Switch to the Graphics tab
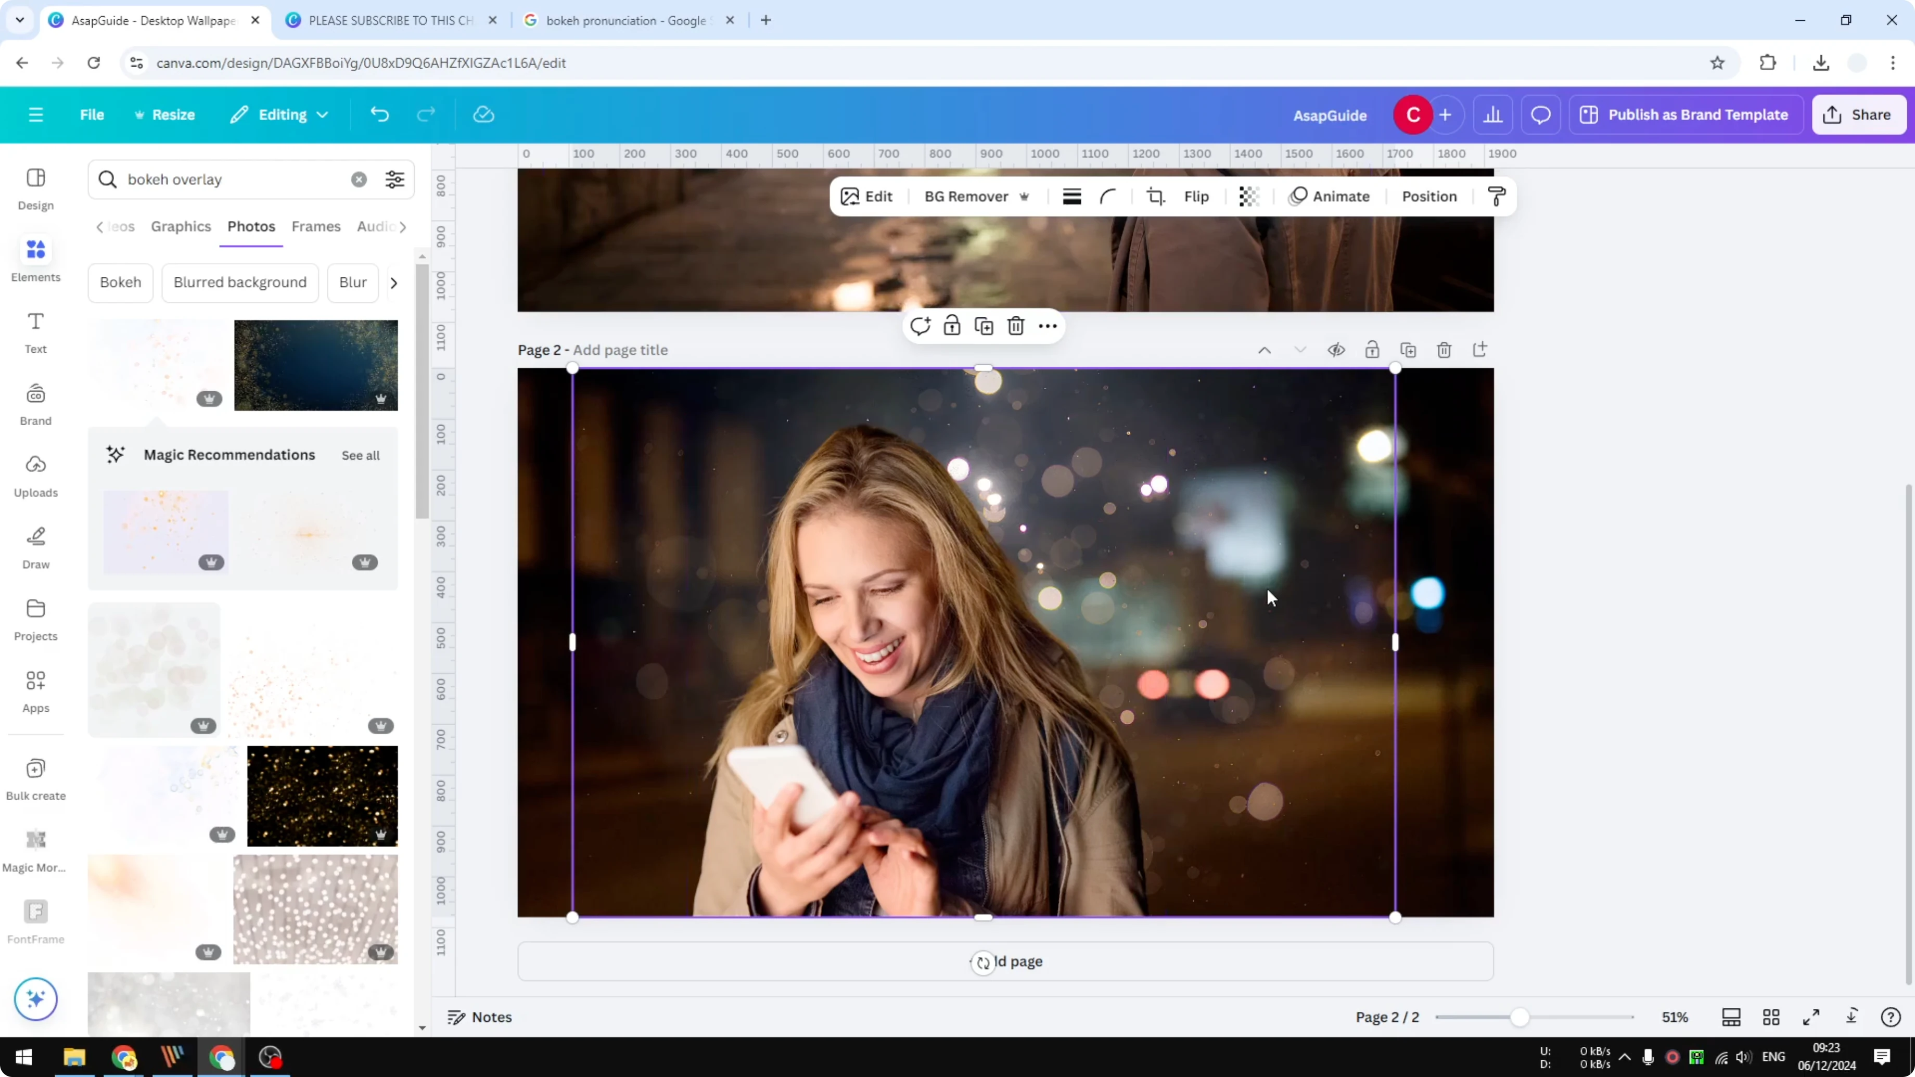Image resolution: width=1915 pixels, height=1077 pixels. click(181, 227)
